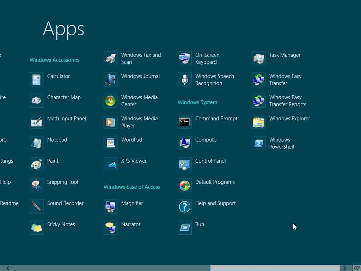Click the zoom button at bottom corner
Image resolution: width=361 pixels, height=271 pixels.
point(357,268)
